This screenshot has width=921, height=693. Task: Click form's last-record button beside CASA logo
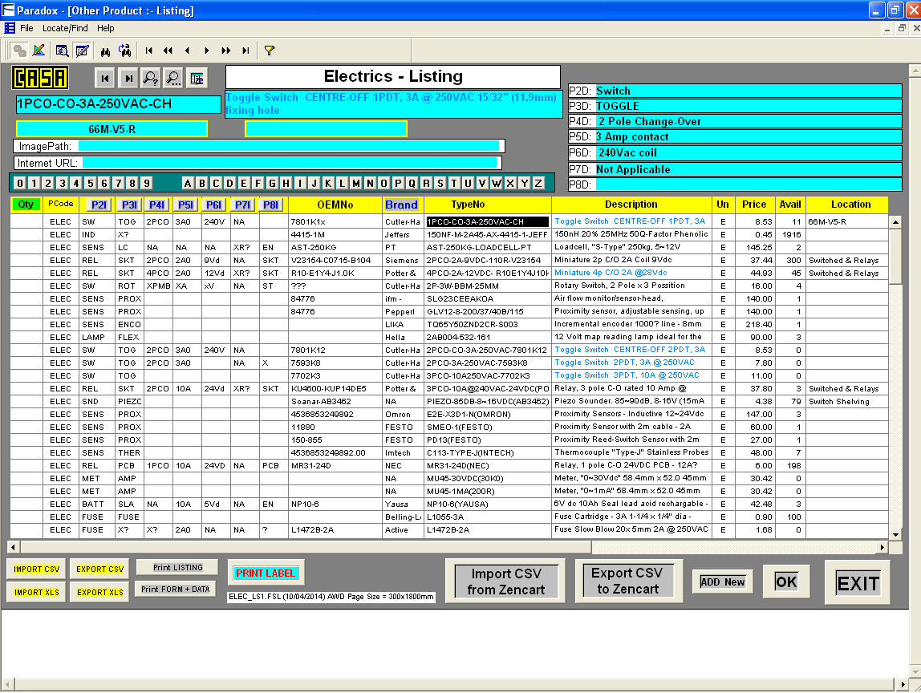[x=128, y=78]
